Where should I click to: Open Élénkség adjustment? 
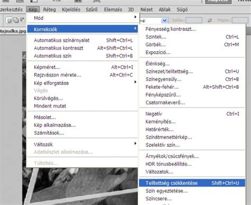coord(192,63)
